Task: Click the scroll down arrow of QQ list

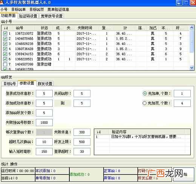Action: click(x=191, y=68)
